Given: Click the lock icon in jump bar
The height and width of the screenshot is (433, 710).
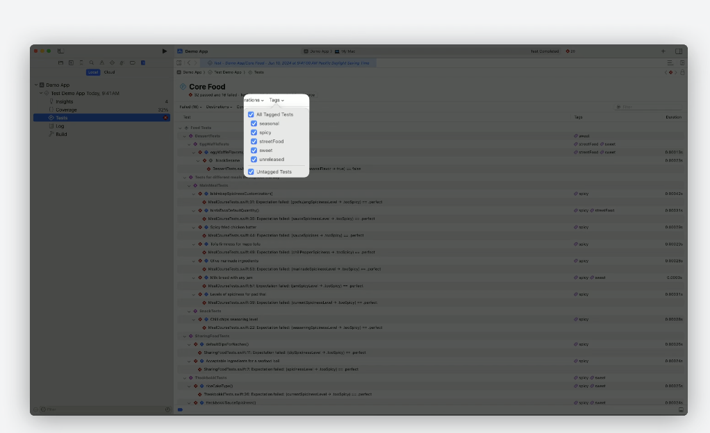Looking at the screenshot, I should pyautogui.click(x=682, y=72).
